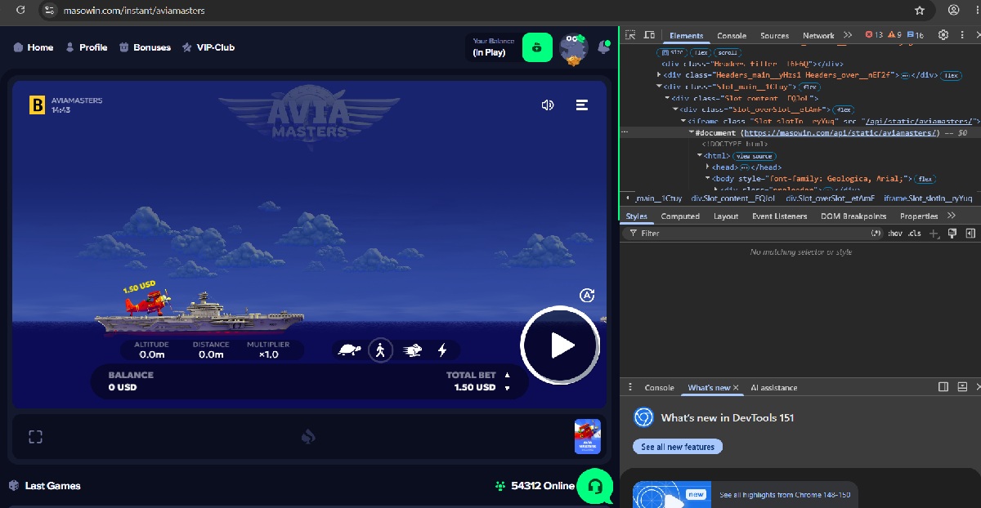Open DevTools settings gear
The height and width of the screenshot is (508, 981).
click(x=943, y=35)
